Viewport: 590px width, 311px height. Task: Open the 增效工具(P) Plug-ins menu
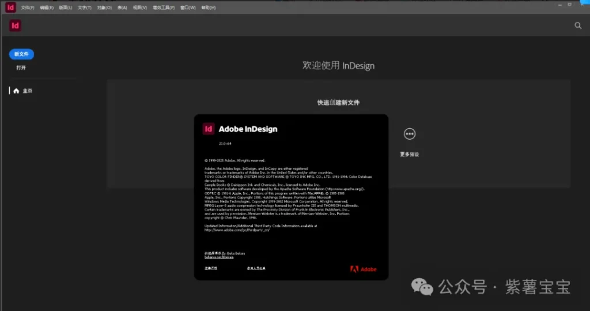[x=164, y=8]
